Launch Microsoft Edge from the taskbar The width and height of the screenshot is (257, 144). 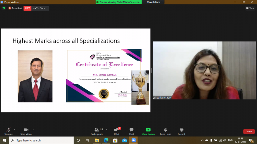pyautogui.click(x=106, y=140)
